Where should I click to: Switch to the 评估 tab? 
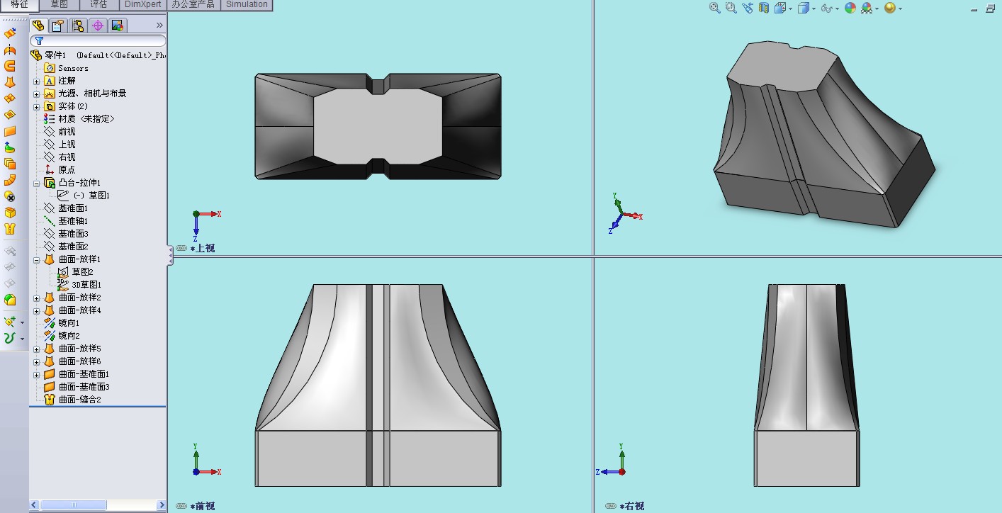(98, 5)
